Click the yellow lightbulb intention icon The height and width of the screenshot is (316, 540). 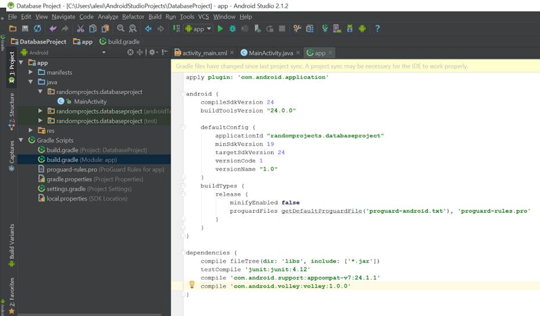tap(192, 284)
